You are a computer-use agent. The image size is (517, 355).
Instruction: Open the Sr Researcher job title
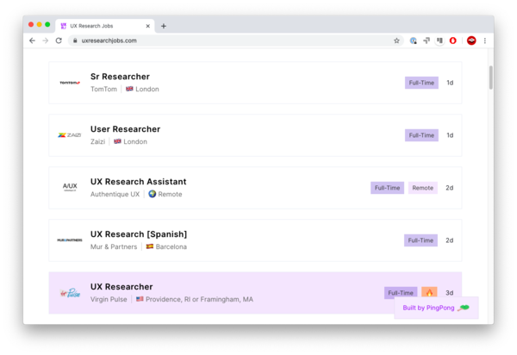tap(120, 77)
